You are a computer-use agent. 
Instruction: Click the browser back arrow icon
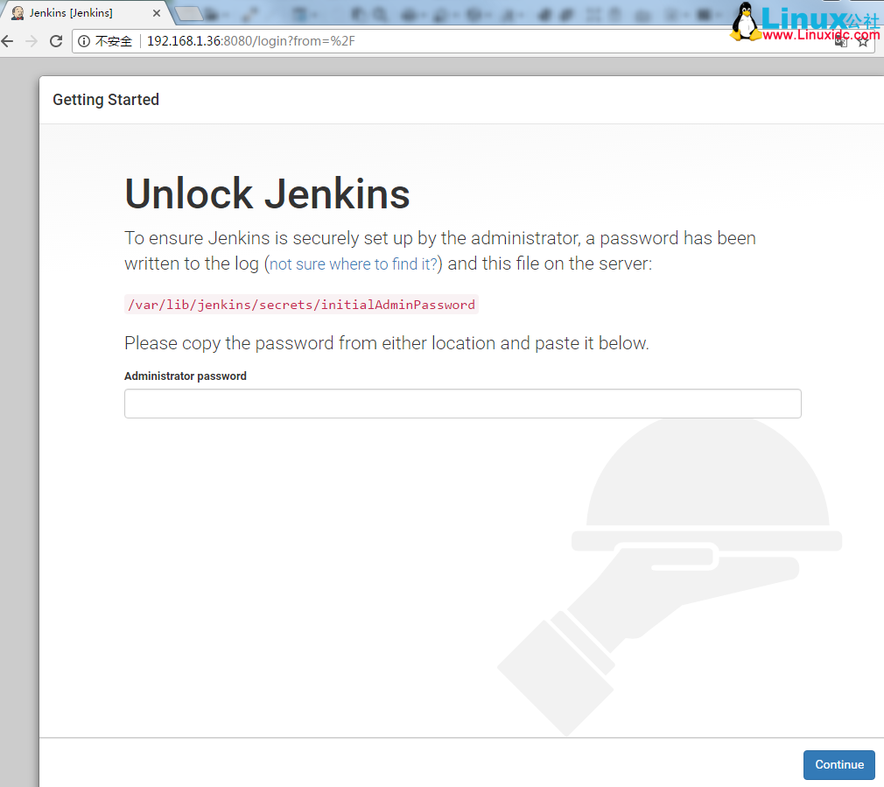[7, 40]
